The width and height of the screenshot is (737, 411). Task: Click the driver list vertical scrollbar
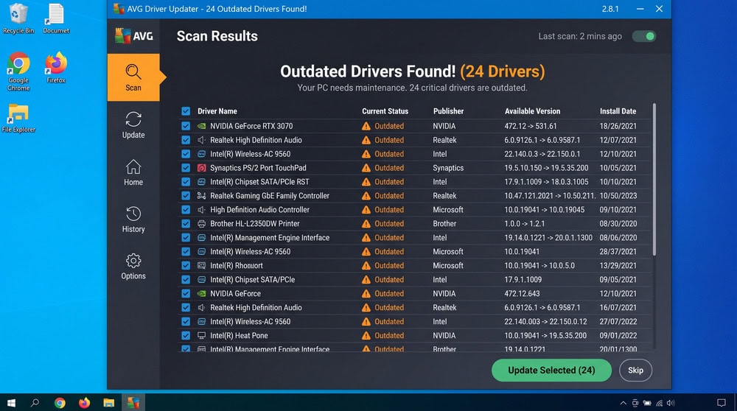(654, 180)
